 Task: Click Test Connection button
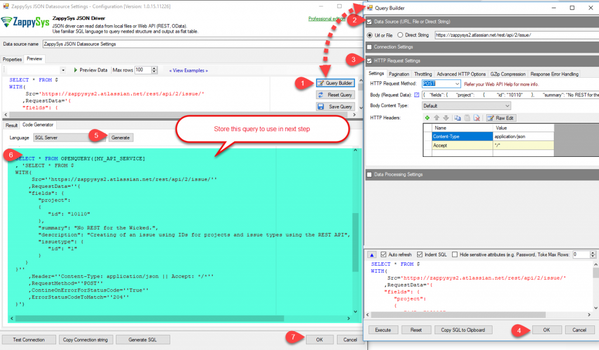pos(29,339)
